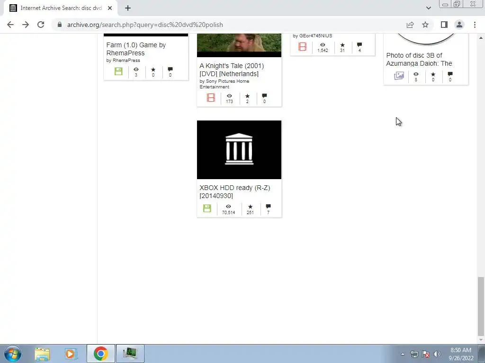Click the reviews bubble on Farm game card
The width and height of the screenshot is (485, 363).
coord(170,69)
